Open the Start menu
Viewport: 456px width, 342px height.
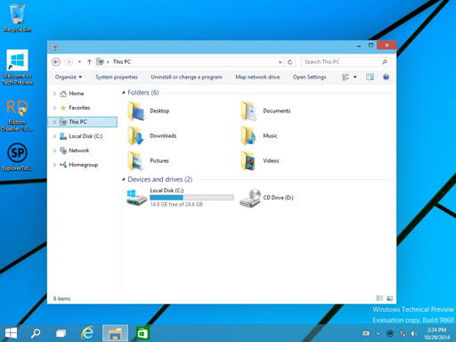point(12,333)
